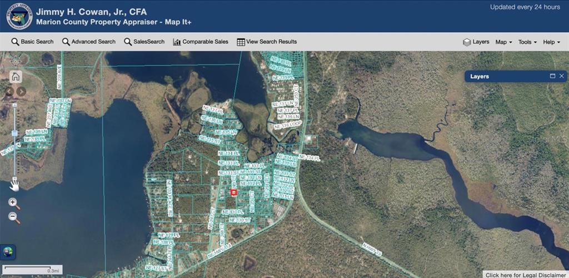This screenshot has width=569, height=278.
Task: Click the zoom in magnifier icon
Action: point(14,203)
